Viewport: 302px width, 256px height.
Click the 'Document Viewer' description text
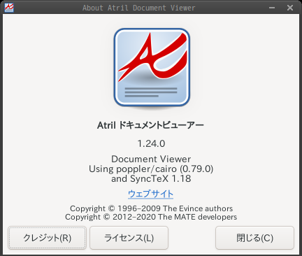(x=151, y=159)
